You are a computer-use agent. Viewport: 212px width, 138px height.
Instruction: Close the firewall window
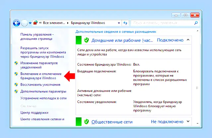[x=195, y=15]
